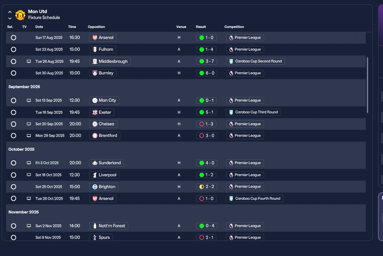Select the radio button for Fulham fixture
The height and width of the screenshot is (256, 383).
13,49
